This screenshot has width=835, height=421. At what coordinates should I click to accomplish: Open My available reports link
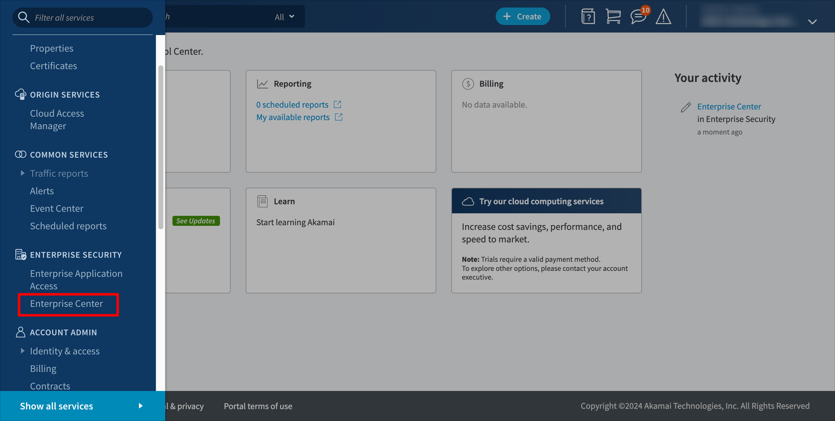pyautogui.click(x=293, y=117)
